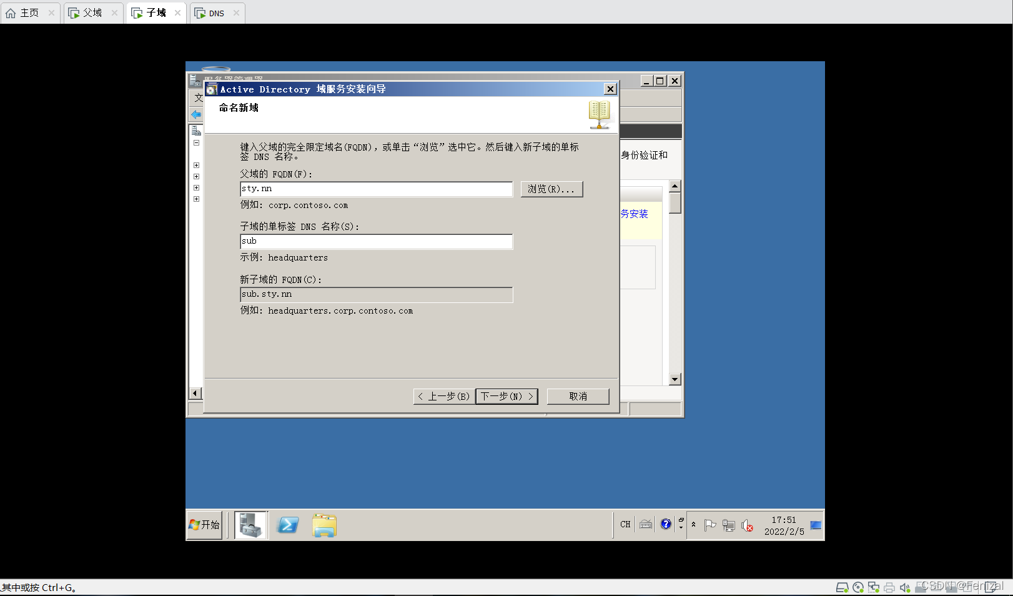The image size is (1013, 596).
Task: Cancel the AD installation wizard (取消)
Action: (x=578, y=396)
